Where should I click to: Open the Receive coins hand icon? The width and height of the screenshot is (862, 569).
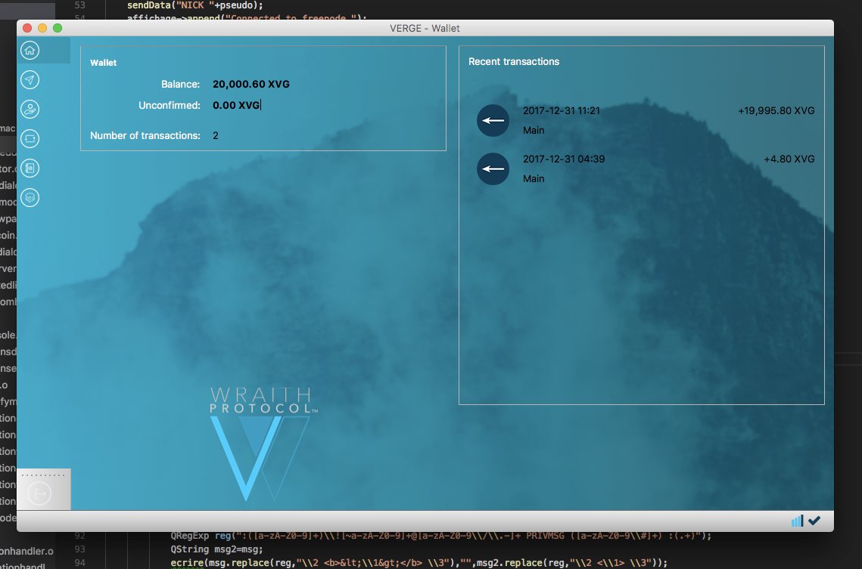coord(30,110)
